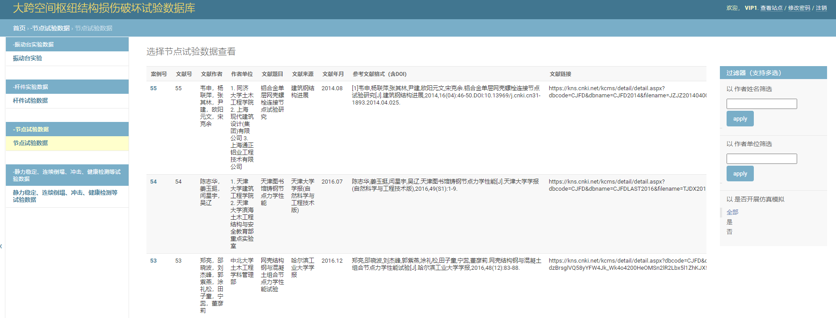Select the highlighted 节点试验数据 sidebar item
Screen dimensions: 836x318
coord(30,143)
